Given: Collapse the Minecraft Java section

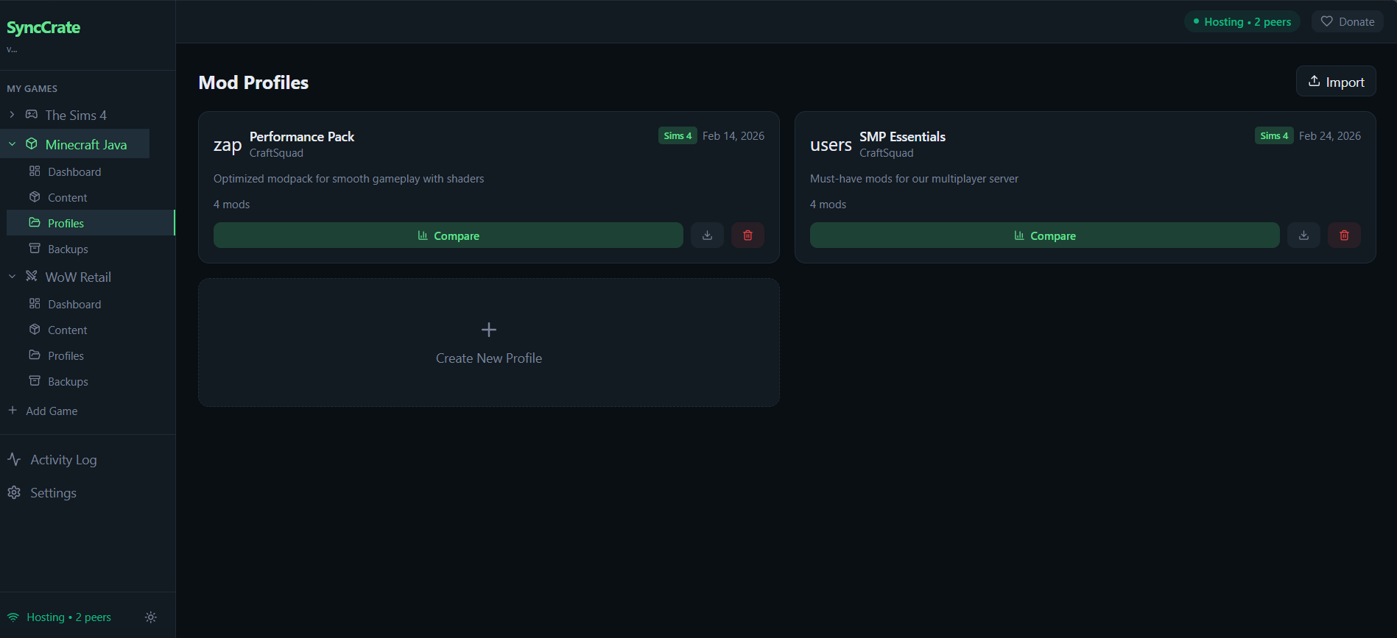Looking at the screenshot, I should [12, 144].
